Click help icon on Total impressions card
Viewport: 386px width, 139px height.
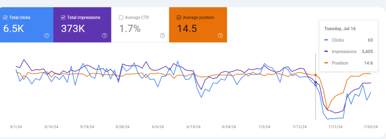[104, 36]
